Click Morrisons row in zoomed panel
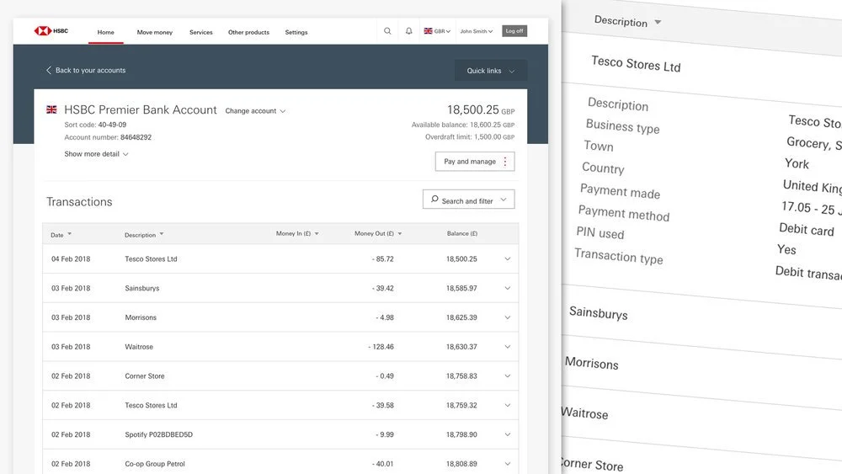 point(592,363)
